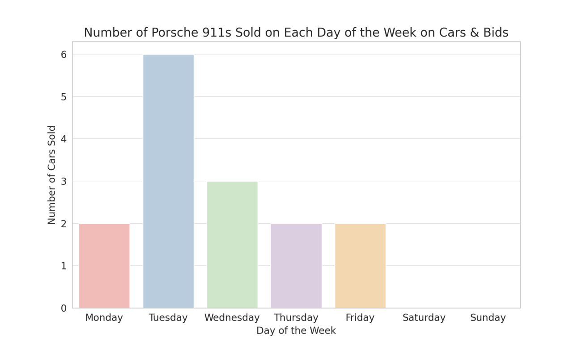Select the green Wednesday bar
Image resolution: width=578 pixels, height=346 pixels.
point(232,245)
